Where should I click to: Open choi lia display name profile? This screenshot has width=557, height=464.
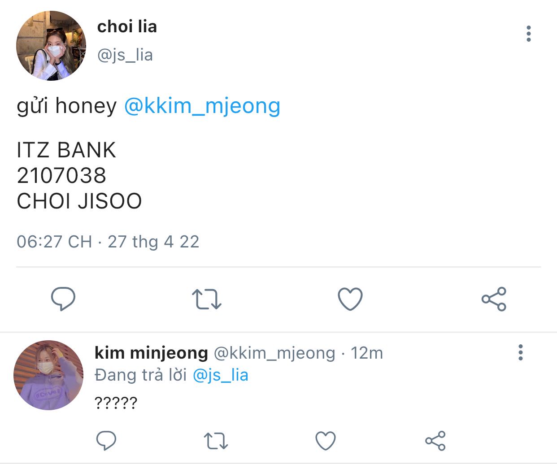127,27
